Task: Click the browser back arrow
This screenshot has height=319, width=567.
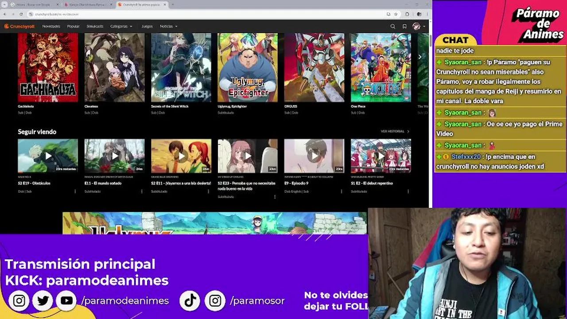Action: (5, 14)
